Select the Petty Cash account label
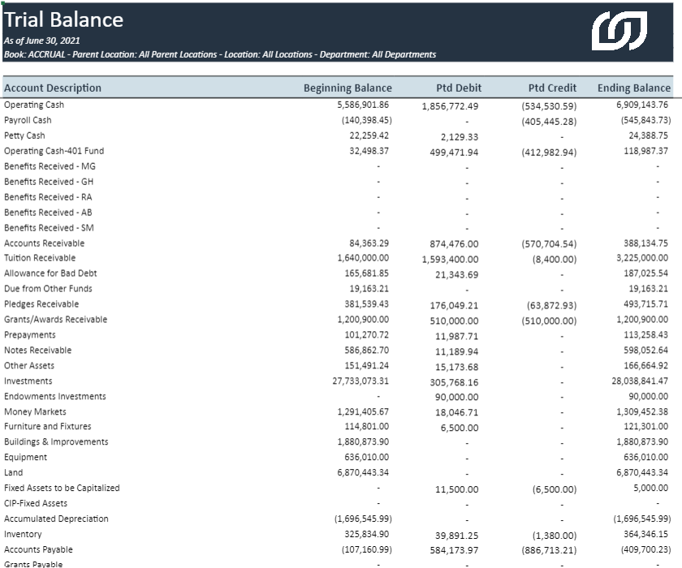This screenshot has width=682, height=568. (x=24, y=136)
